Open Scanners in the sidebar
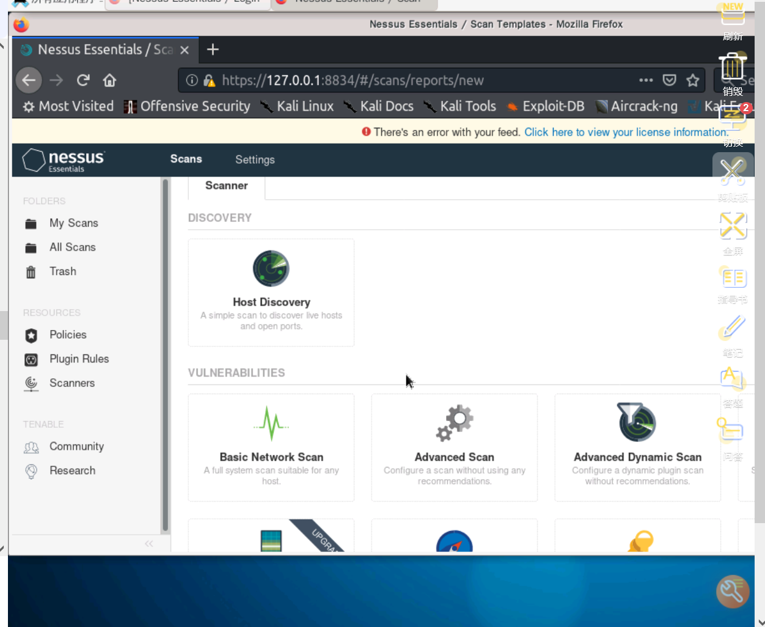 point(71,383)
